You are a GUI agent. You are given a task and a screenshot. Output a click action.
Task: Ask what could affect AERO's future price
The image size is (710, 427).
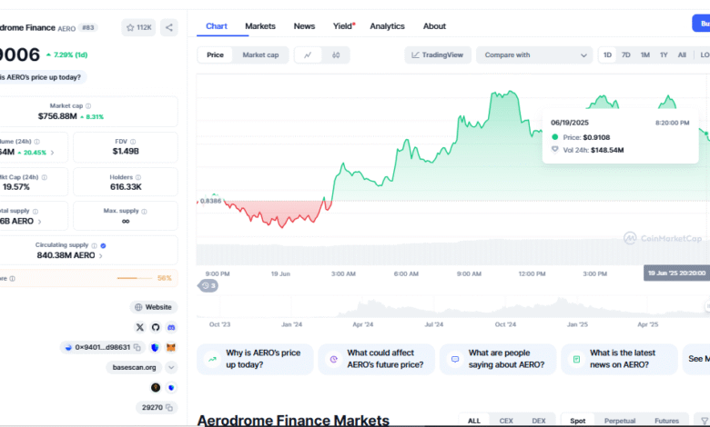[376, 359]
